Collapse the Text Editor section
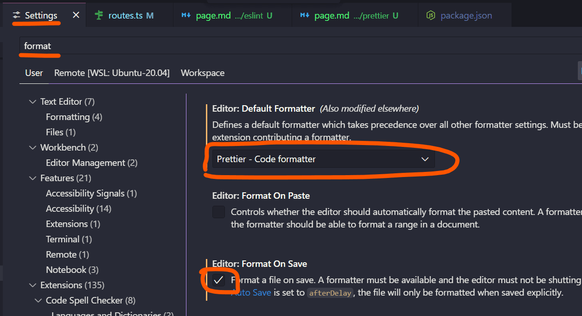 pyautogui.click(x=32, y=101)
